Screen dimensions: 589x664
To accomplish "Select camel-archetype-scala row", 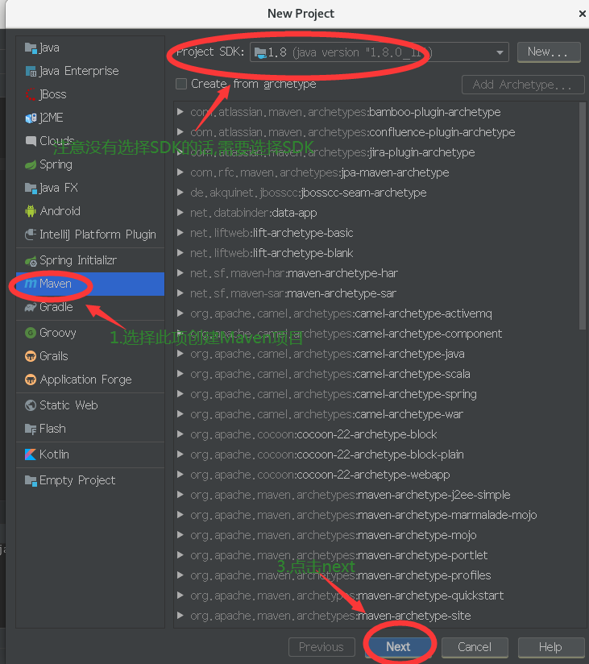I will pos(375,374).
